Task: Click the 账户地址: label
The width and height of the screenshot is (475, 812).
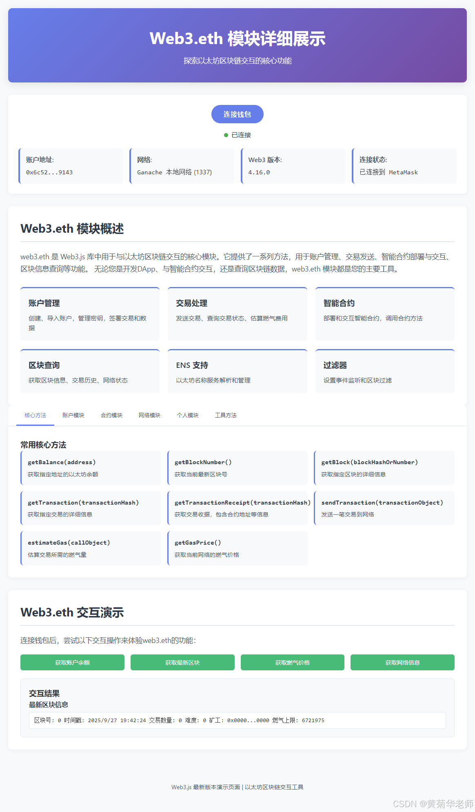Action: (x=40, y=160)
